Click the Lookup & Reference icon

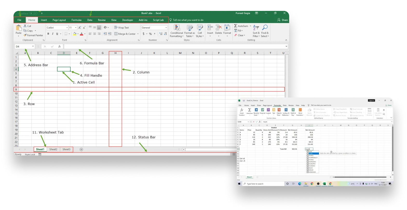point(286,110)
